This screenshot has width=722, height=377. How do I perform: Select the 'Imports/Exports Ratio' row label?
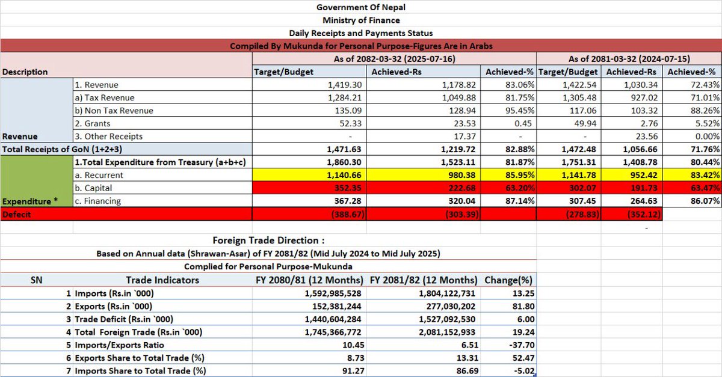pyautogui.click(x=119, y=345)
